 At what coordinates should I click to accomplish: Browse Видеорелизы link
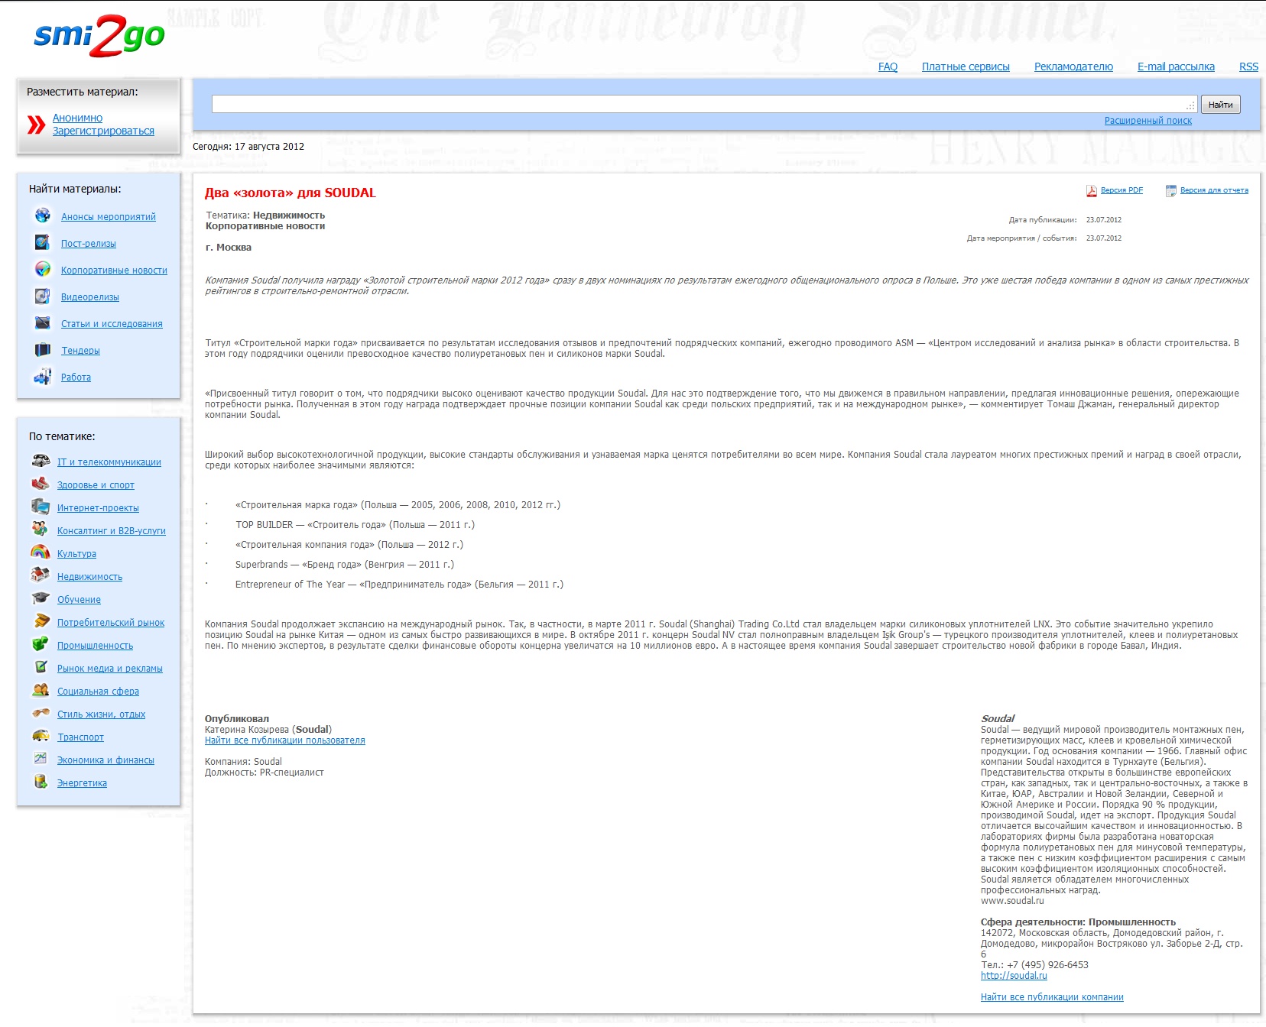pos(90,297)
